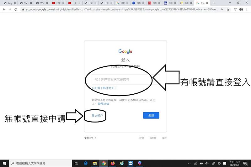Image resolution: width=251 pixels, height=167 pixels.
Task: Click the address bar URL
Action: (x=122, y=9)
